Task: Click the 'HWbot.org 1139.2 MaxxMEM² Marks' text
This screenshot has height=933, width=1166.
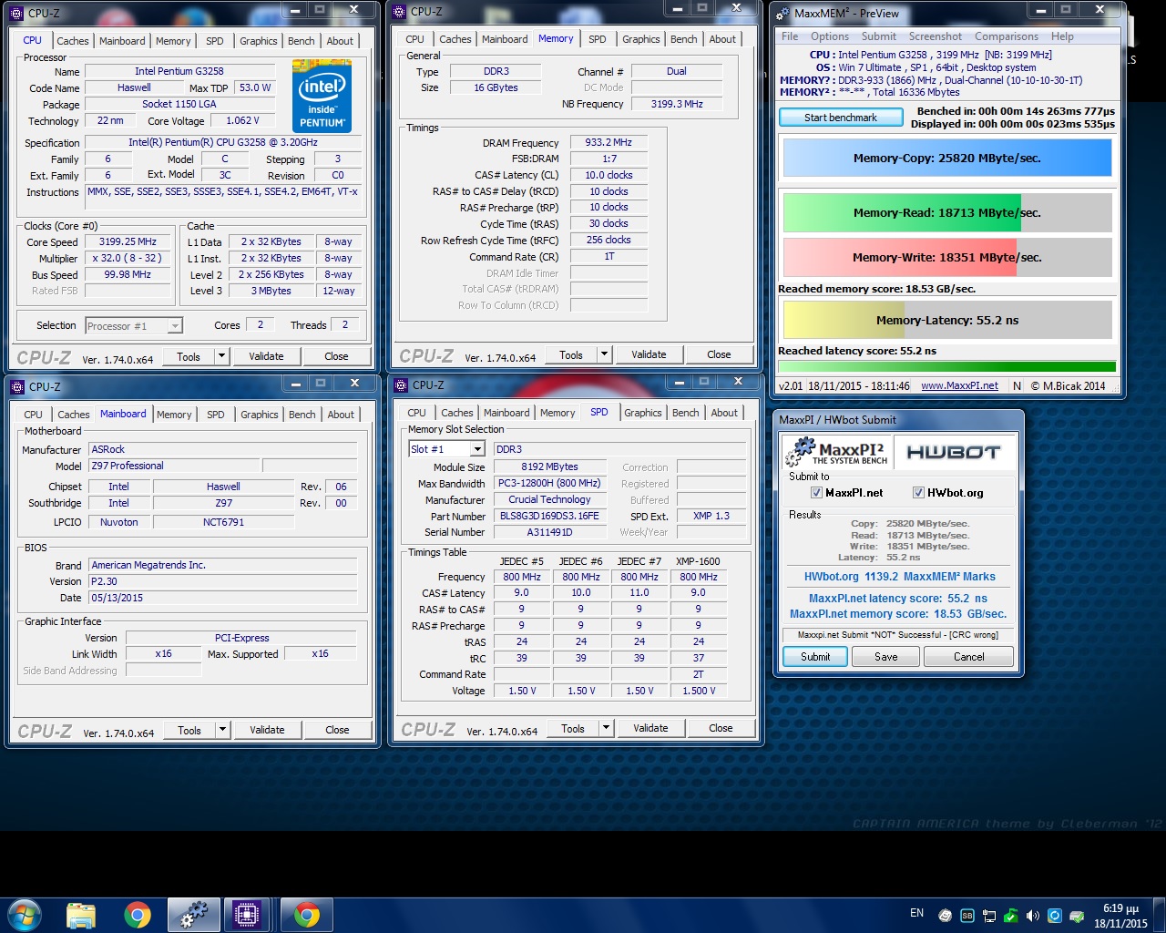Action: pos(899,577)
